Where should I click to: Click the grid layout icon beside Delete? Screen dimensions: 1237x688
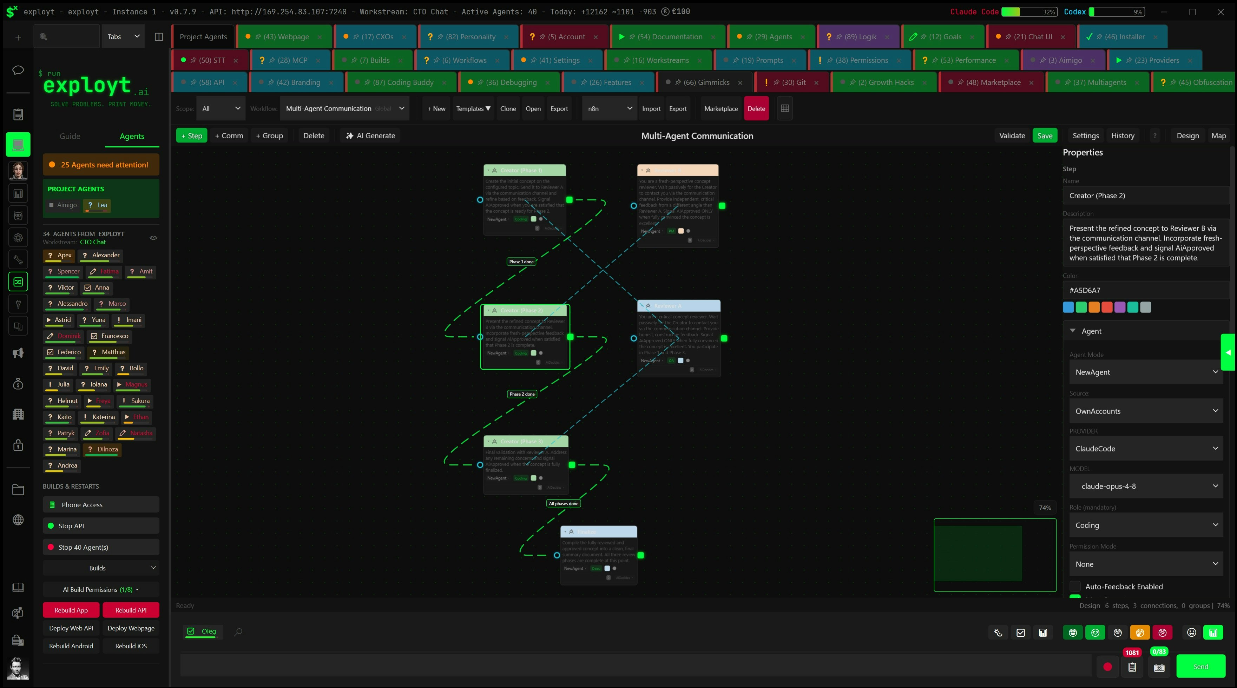point(785,108)
